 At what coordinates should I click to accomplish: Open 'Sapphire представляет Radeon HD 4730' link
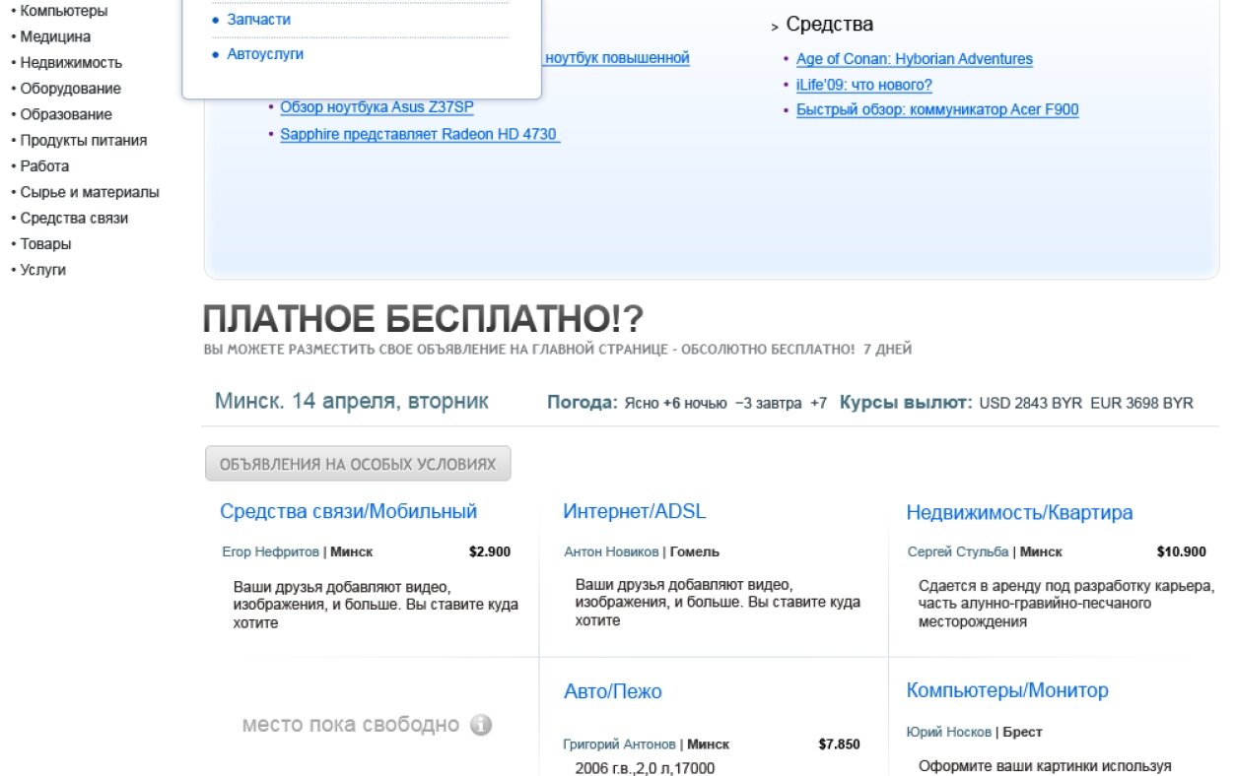click(420, 134)
